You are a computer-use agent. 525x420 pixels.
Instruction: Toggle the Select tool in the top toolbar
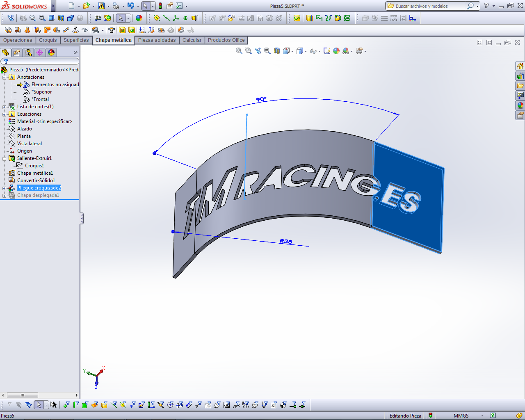coord(145,6)
